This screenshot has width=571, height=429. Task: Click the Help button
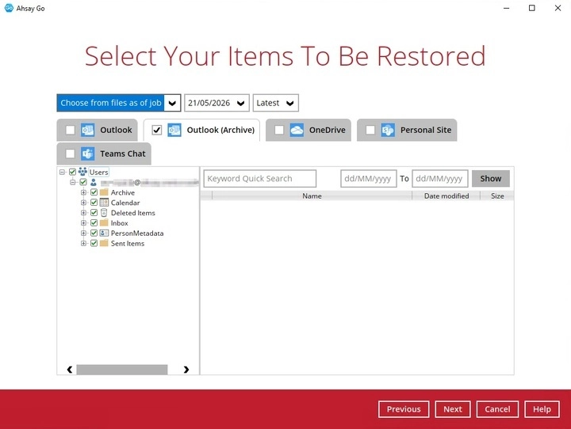[x=542, y=409]
